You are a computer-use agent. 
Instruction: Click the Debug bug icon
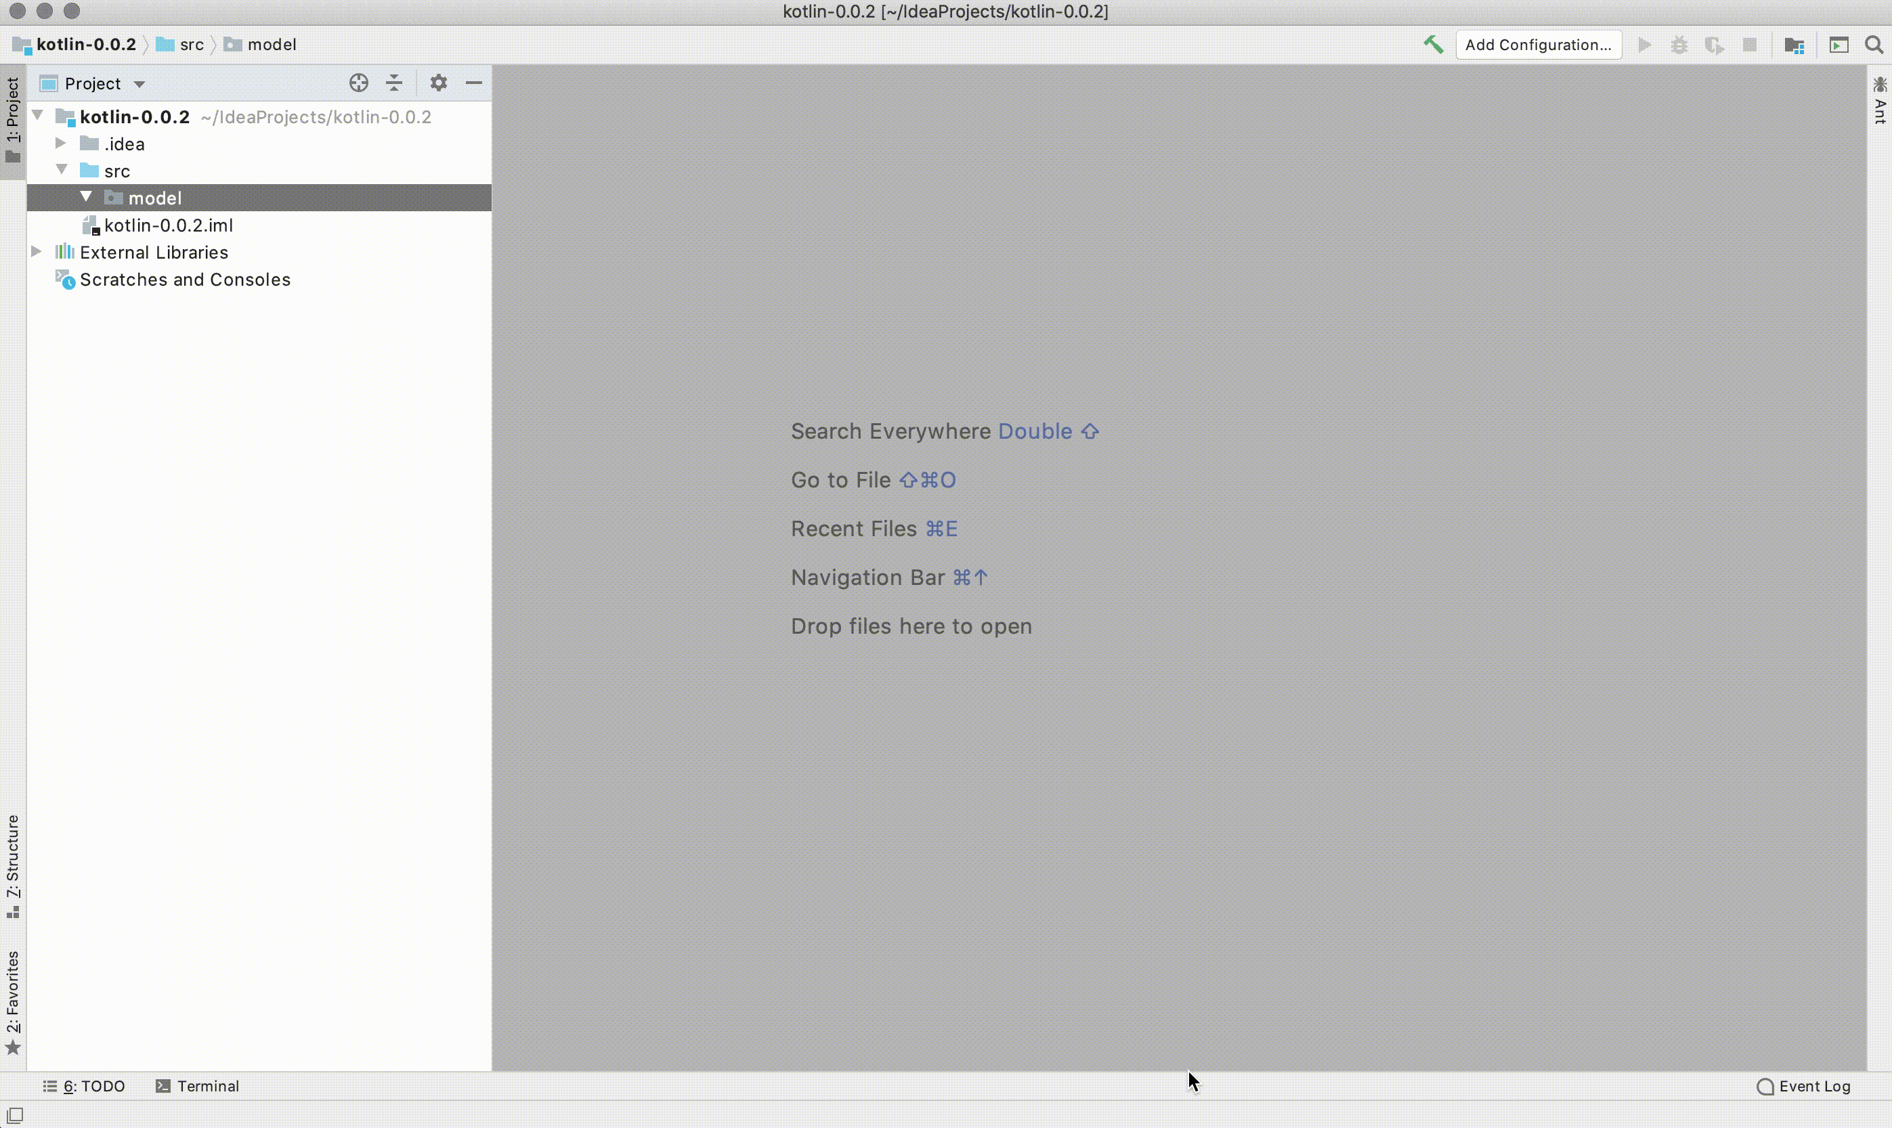point(1679,45)
